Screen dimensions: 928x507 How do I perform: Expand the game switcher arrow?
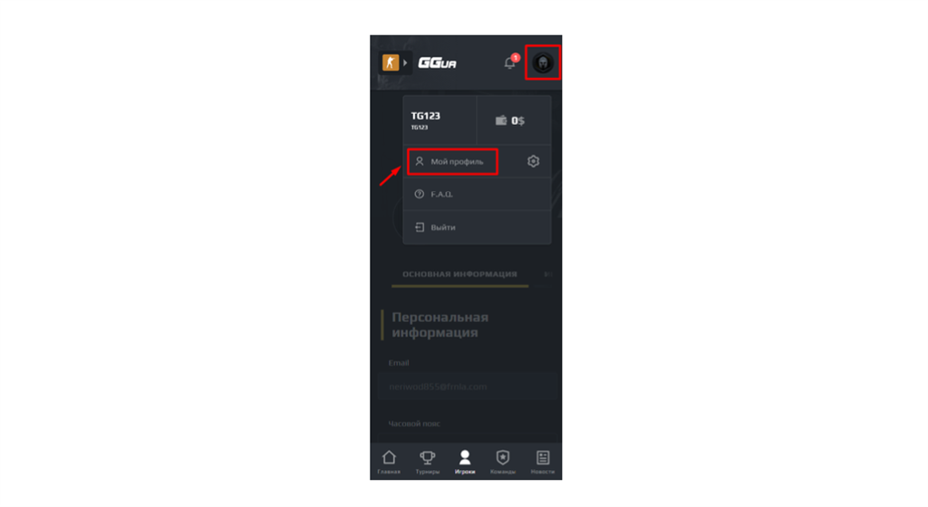405,62
